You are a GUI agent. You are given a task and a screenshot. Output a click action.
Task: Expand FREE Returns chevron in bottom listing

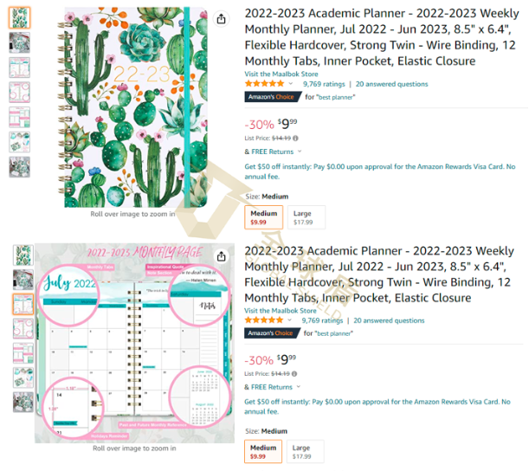[x=298, y=387]
